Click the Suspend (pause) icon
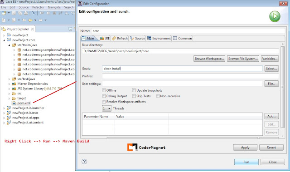 point(48,13)
